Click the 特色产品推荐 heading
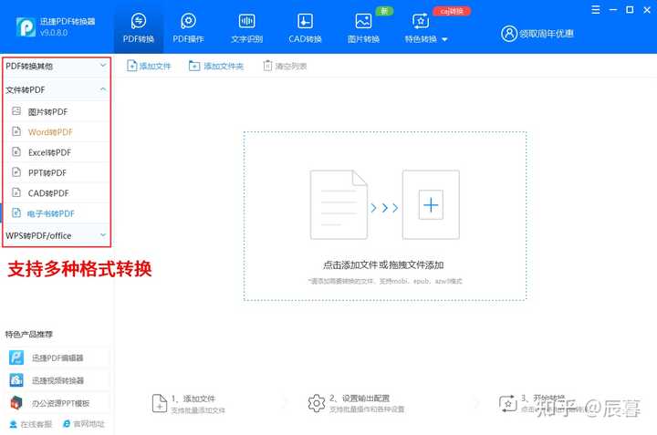 click(x=29, y=334)
